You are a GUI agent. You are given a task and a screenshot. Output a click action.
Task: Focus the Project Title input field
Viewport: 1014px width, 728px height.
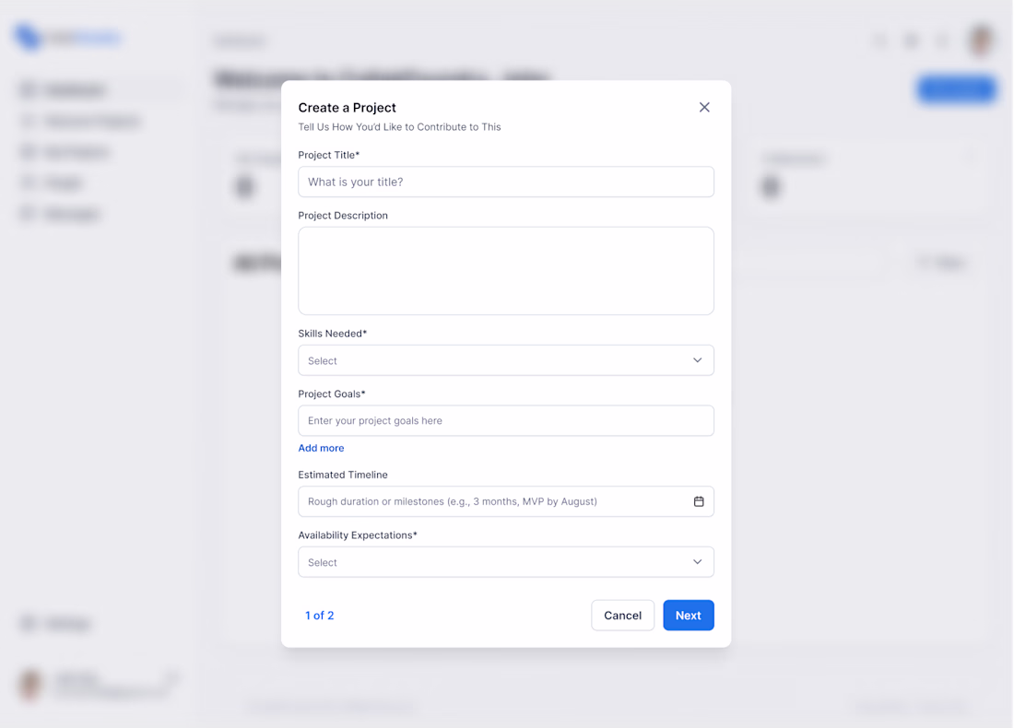505,182
